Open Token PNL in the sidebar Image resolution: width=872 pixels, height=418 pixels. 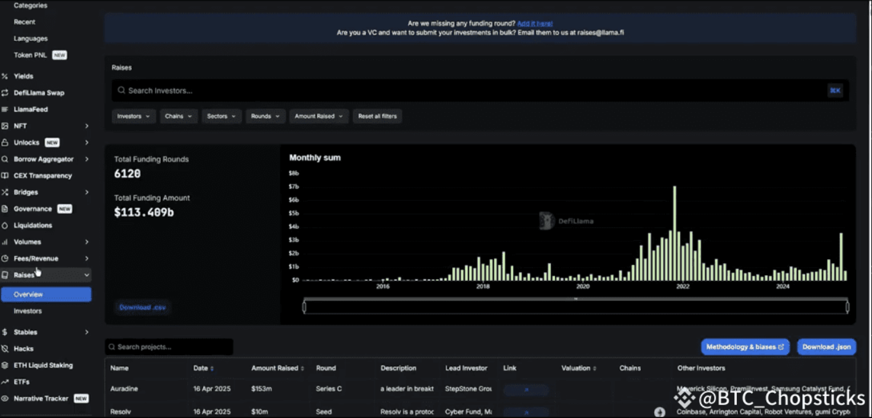[x=30, y=55]
